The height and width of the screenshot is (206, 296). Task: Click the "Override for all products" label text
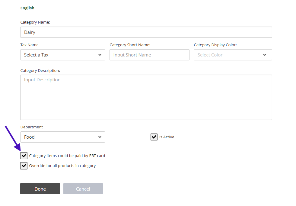62,166
